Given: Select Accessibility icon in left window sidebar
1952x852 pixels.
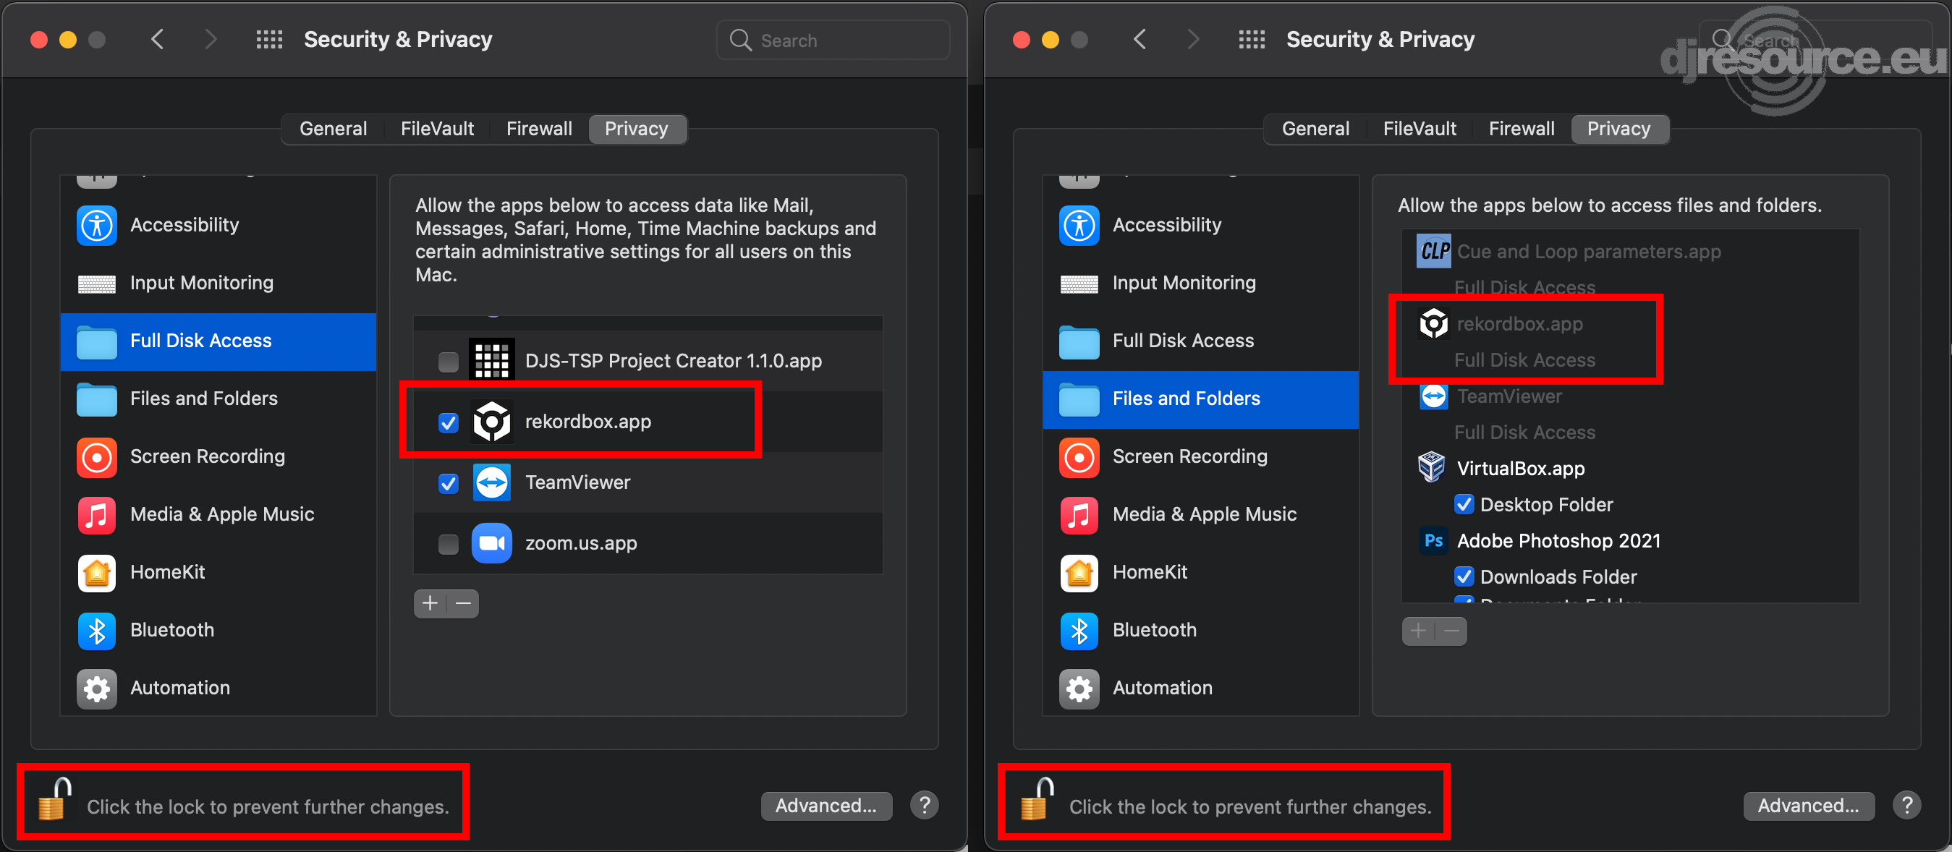Looking at the screenshot, I should 96,225.
